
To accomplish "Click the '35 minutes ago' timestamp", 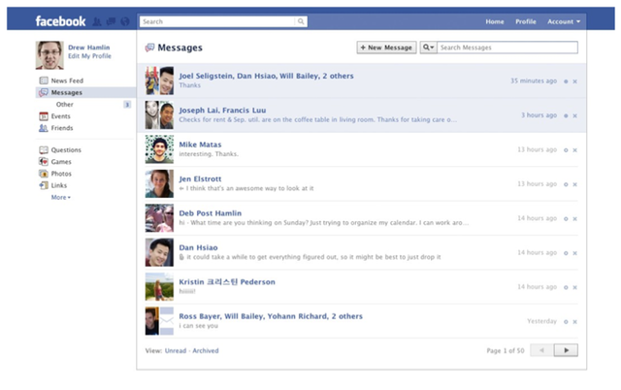I will tap(534, 81).
